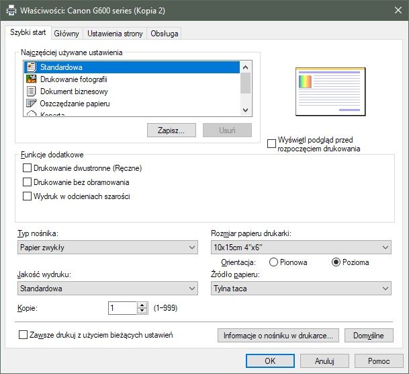Image resolution: width=409 pixels, height=374 pixels.
Task: Open the Jakość wydruku dropdown
Action: pyautogui.click(x=107, y=289)
